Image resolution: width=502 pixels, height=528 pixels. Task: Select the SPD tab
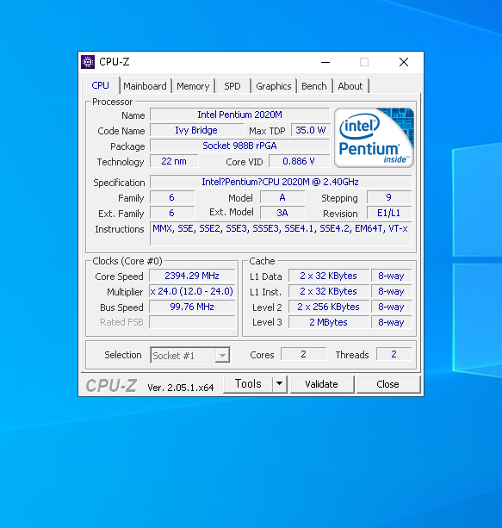coord(232,86)
